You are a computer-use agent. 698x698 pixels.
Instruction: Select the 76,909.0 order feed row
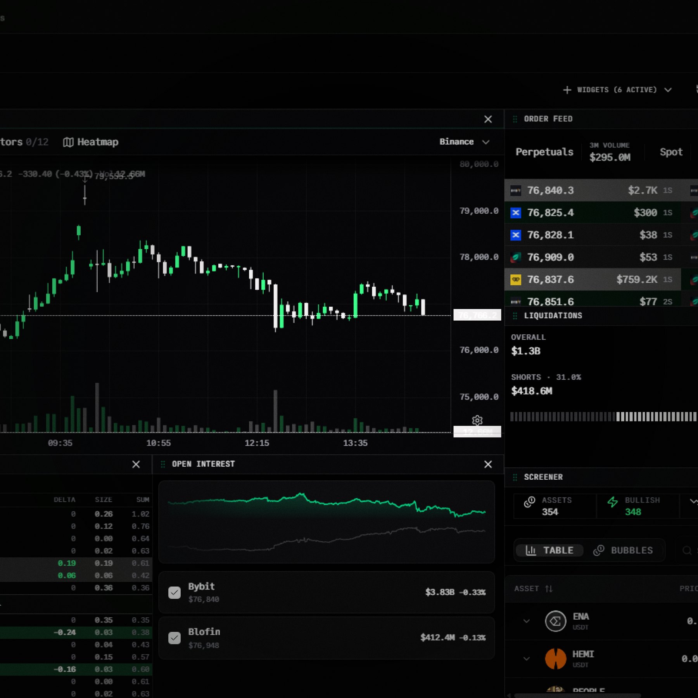[593, 257]
